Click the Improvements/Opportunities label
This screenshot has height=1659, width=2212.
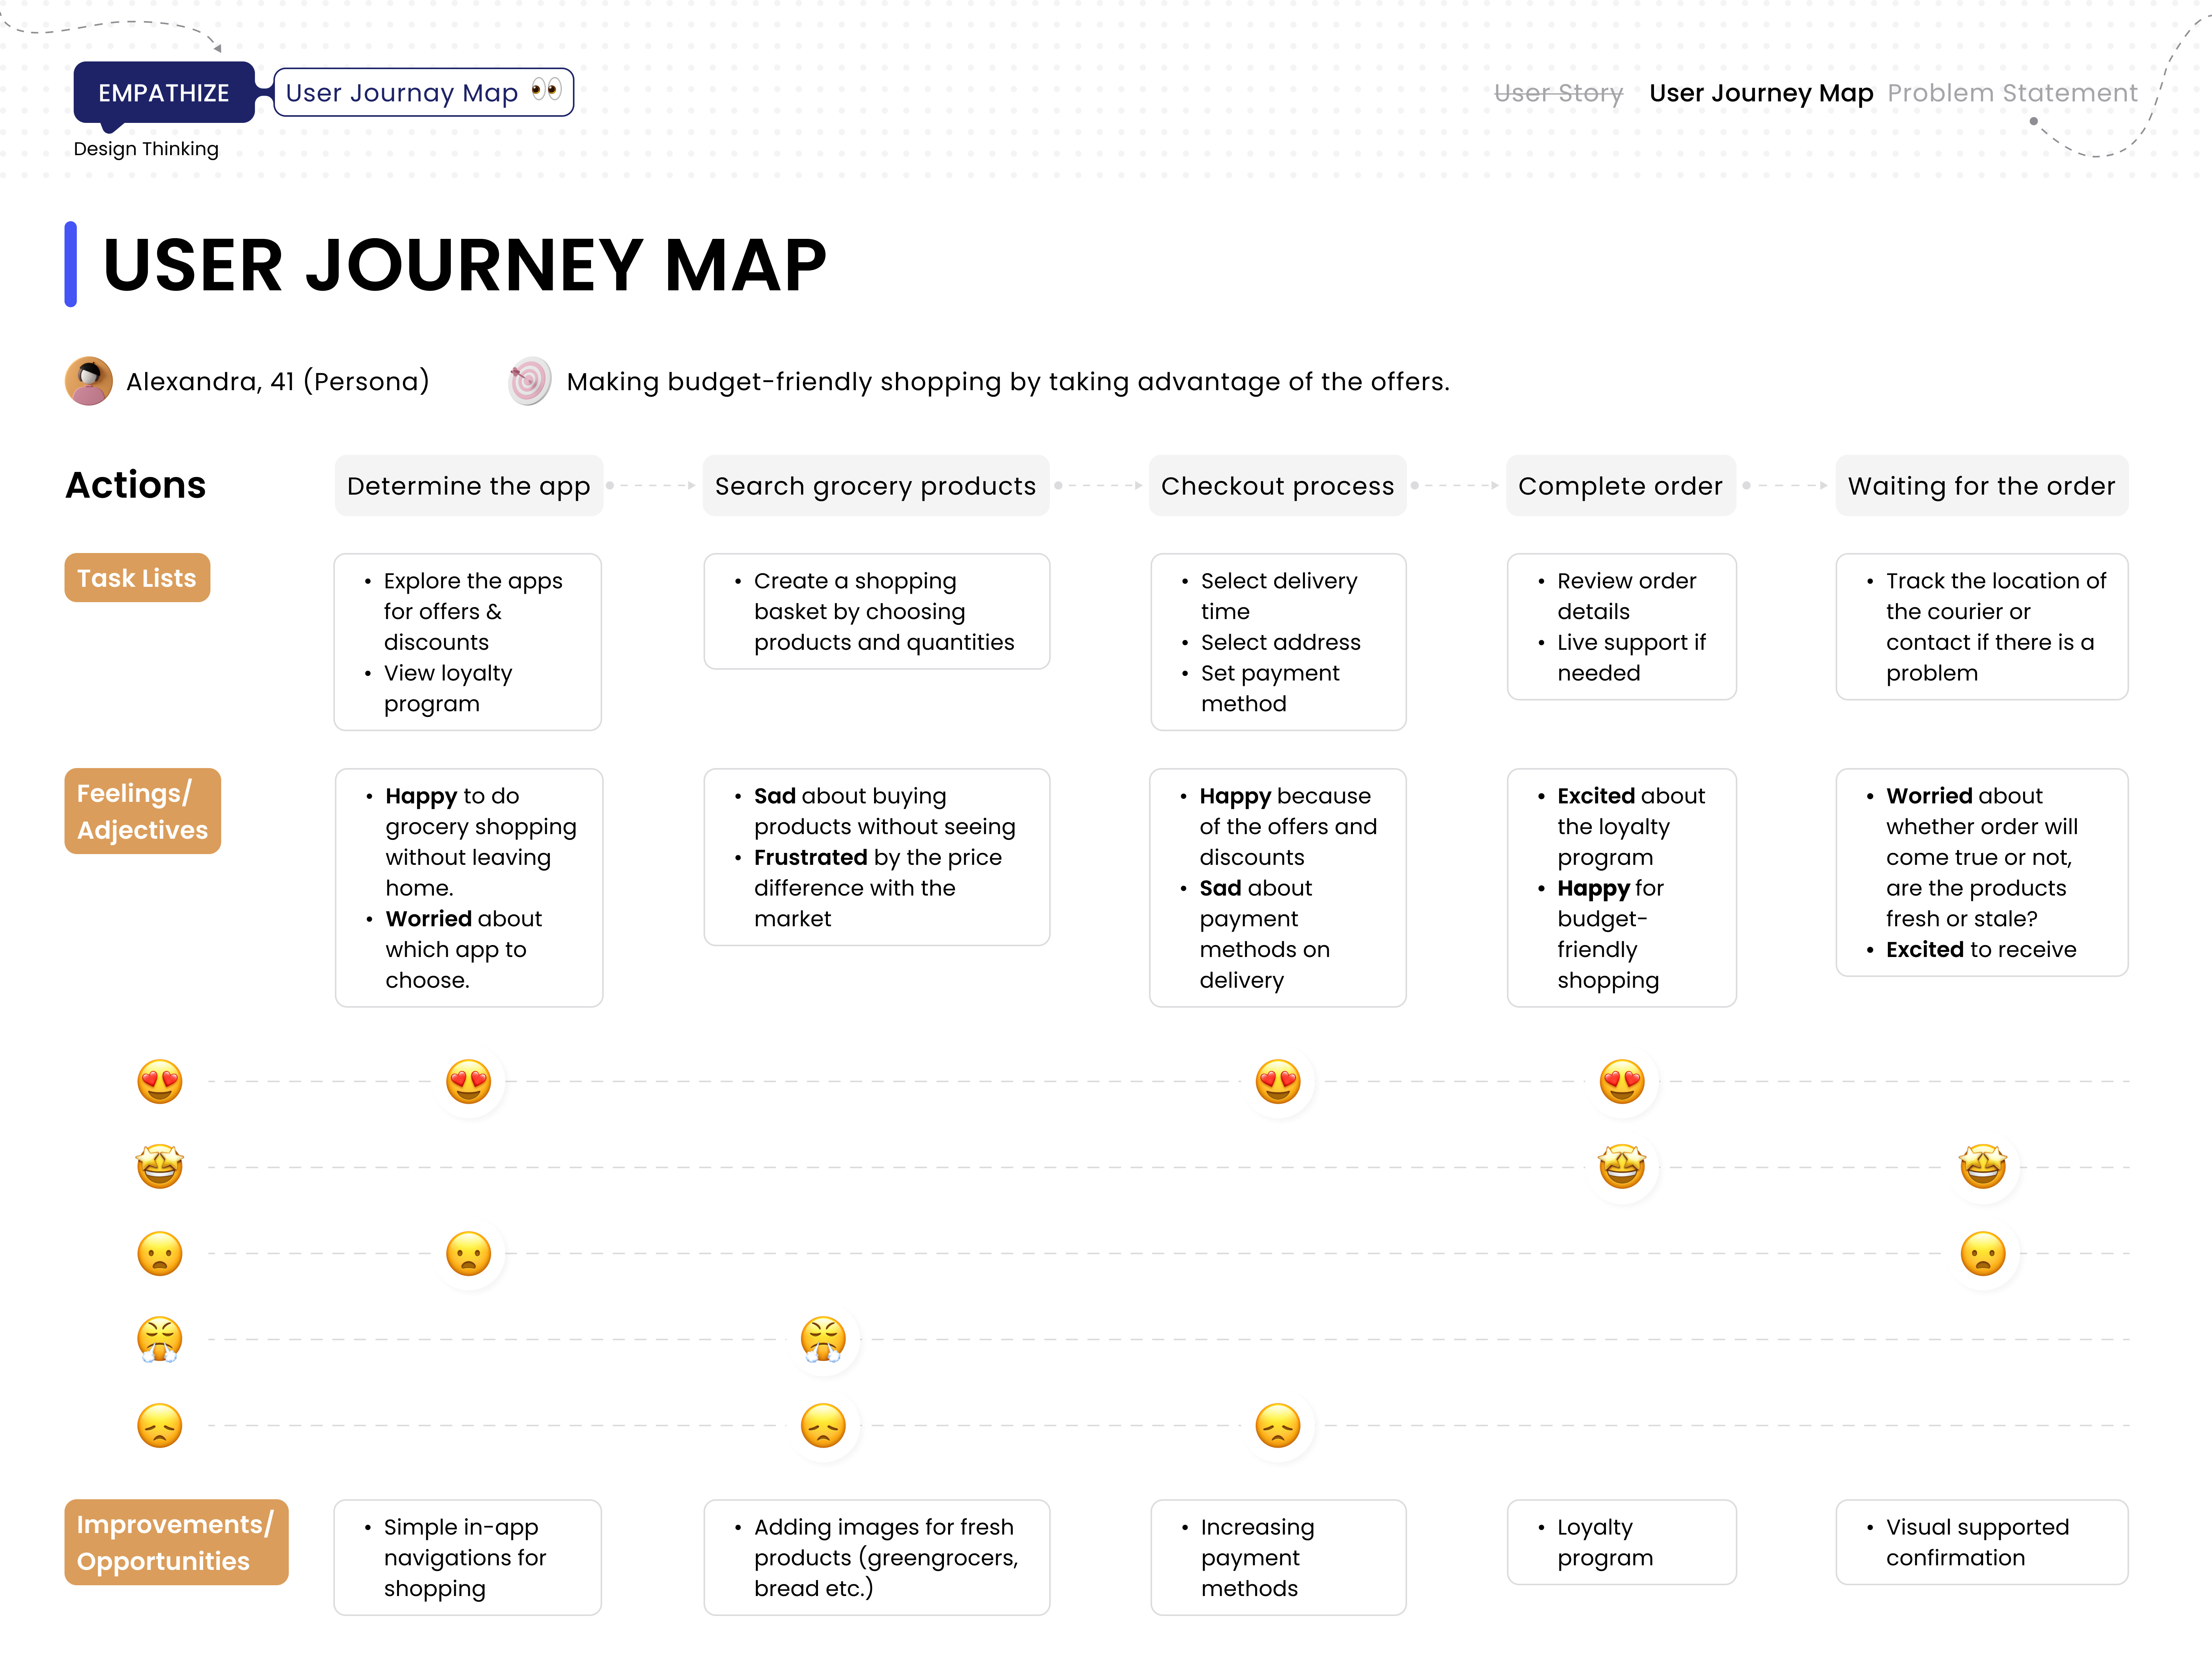point(176,1542)
